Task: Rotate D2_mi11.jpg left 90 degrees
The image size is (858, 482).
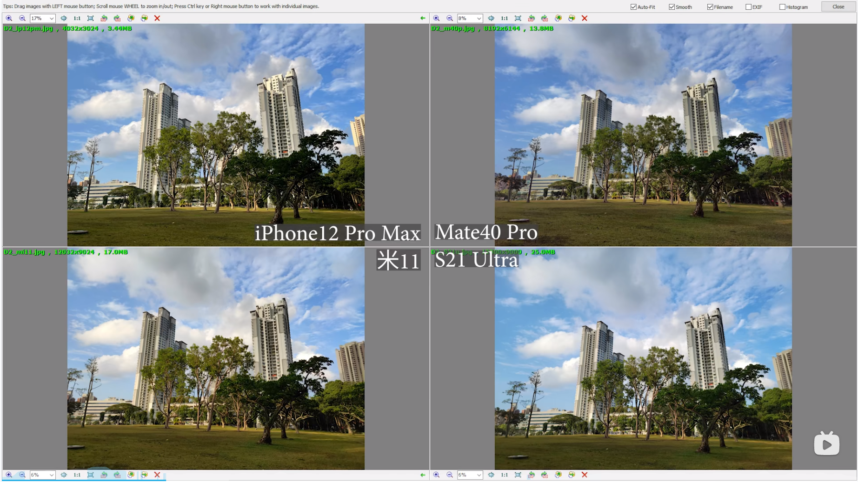Action: pyautogui.click(x=104, y=475)
